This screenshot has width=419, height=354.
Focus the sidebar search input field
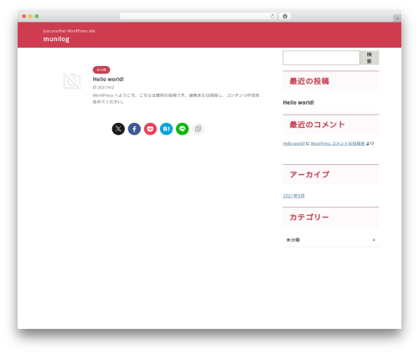[321, 58]
